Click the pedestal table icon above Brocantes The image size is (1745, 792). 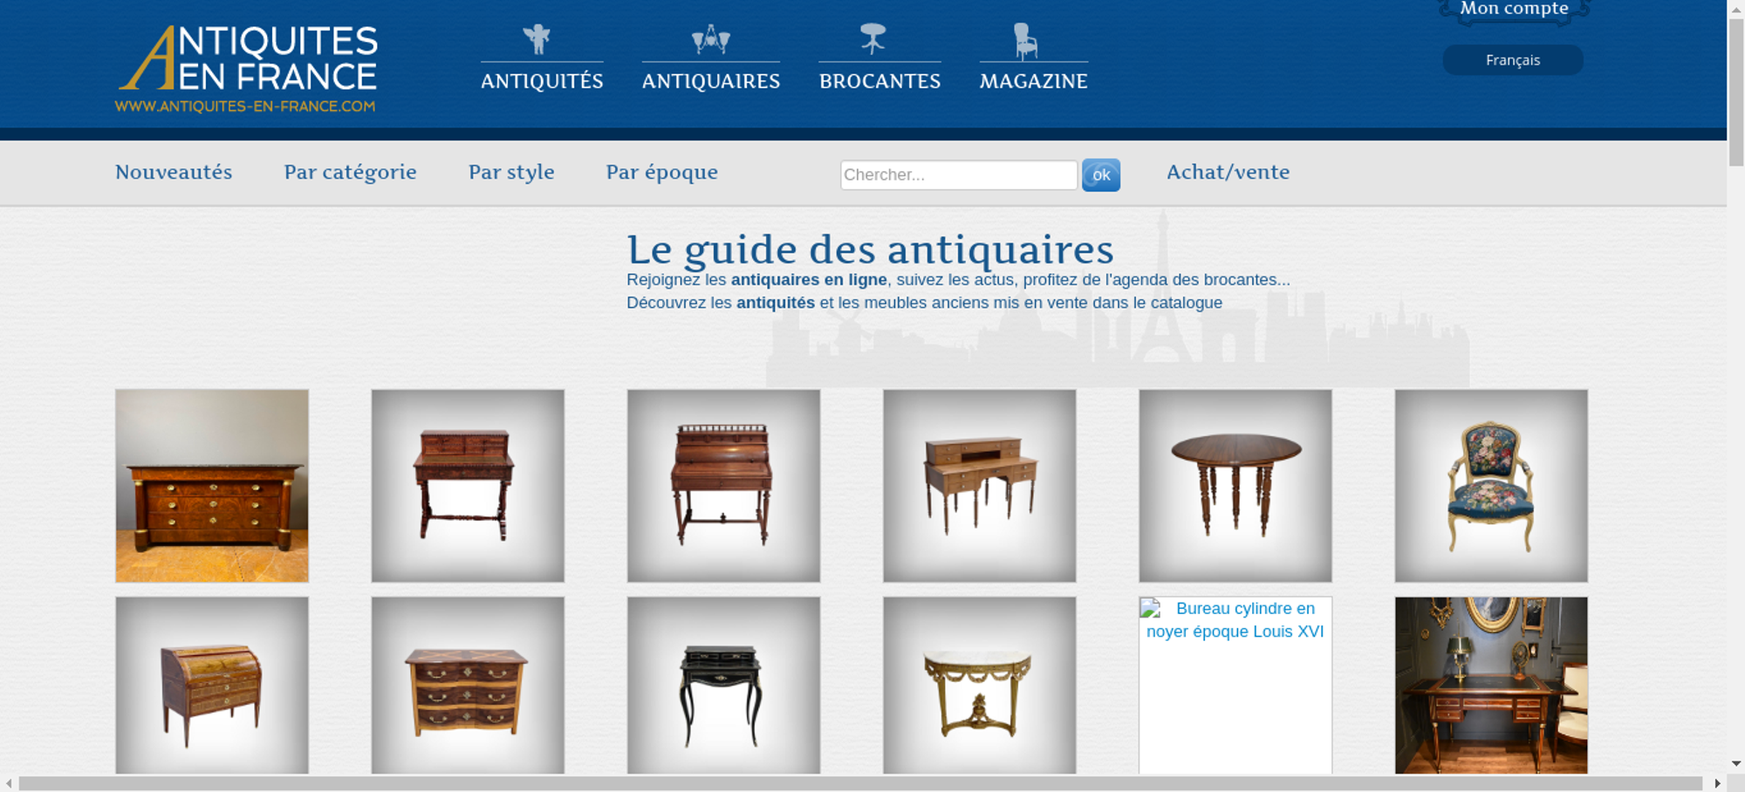[x=872, y=39]
